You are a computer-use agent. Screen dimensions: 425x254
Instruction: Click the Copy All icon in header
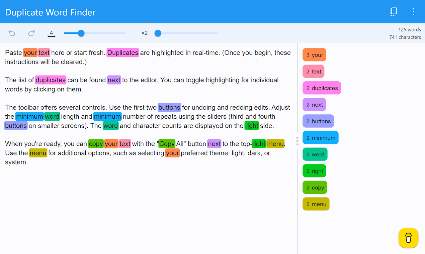tap(394, 12)
